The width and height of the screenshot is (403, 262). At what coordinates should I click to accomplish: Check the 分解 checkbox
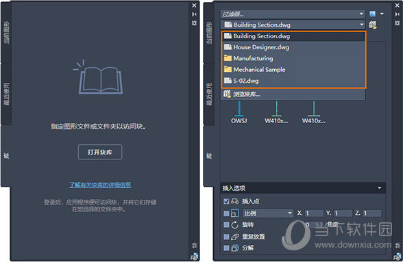click(226, 248)
